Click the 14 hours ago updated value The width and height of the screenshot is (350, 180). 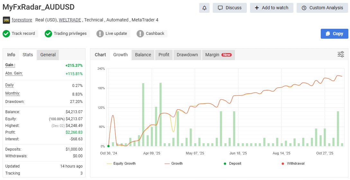[x=71, y=166]
